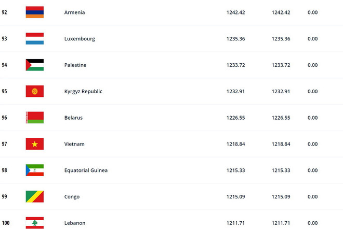This screenshot has width=343, height=229.
Task: Click Vietnam's total points 1218.84
Action: point(235,144)
